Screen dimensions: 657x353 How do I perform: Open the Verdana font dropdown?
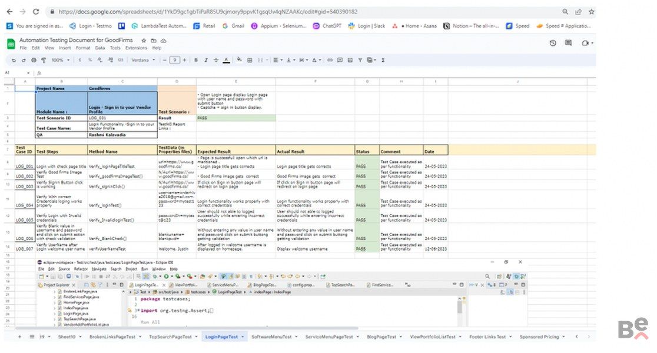click(x=143, y=60)
